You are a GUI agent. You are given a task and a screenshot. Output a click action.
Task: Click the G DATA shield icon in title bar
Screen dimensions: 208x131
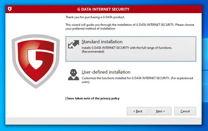tap(10, 9)
